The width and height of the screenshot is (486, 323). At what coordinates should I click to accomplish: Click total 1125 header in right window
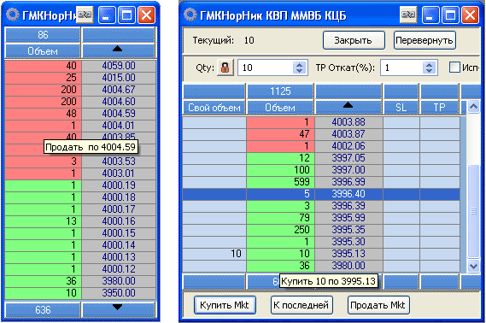(280, 91)
